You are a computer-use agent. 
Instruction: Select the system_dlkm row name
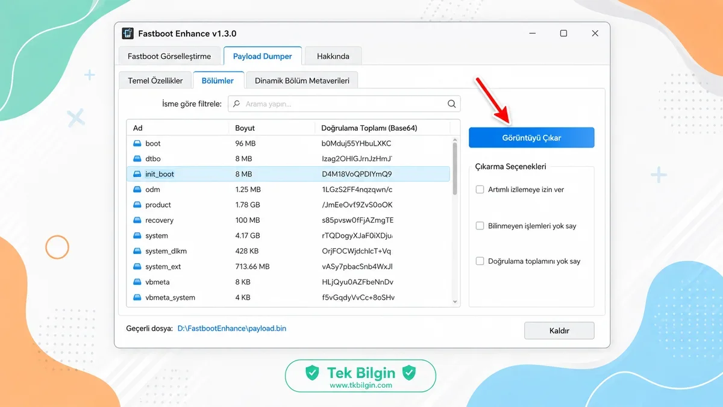pos(166,251)
